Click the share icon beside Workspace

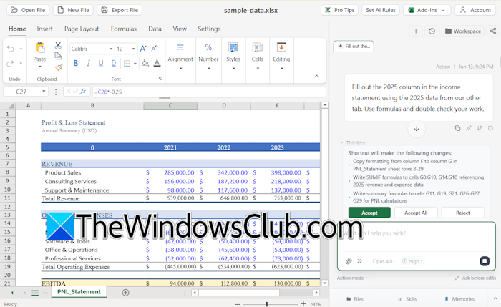(493, 31)
